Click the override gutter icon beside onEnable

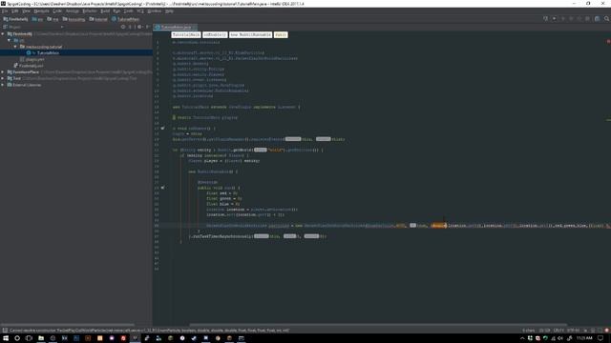coord(163,128)
